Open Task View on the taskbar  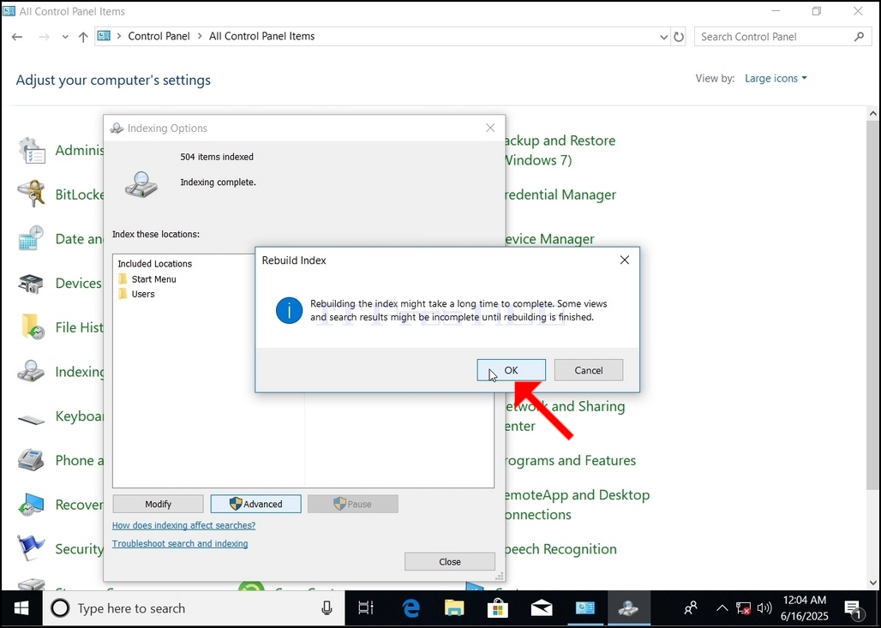pyautogui.click(x=366, y=608)
